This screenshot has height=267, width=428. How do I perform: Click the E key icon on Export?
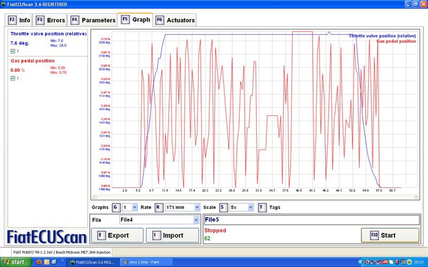100,235
